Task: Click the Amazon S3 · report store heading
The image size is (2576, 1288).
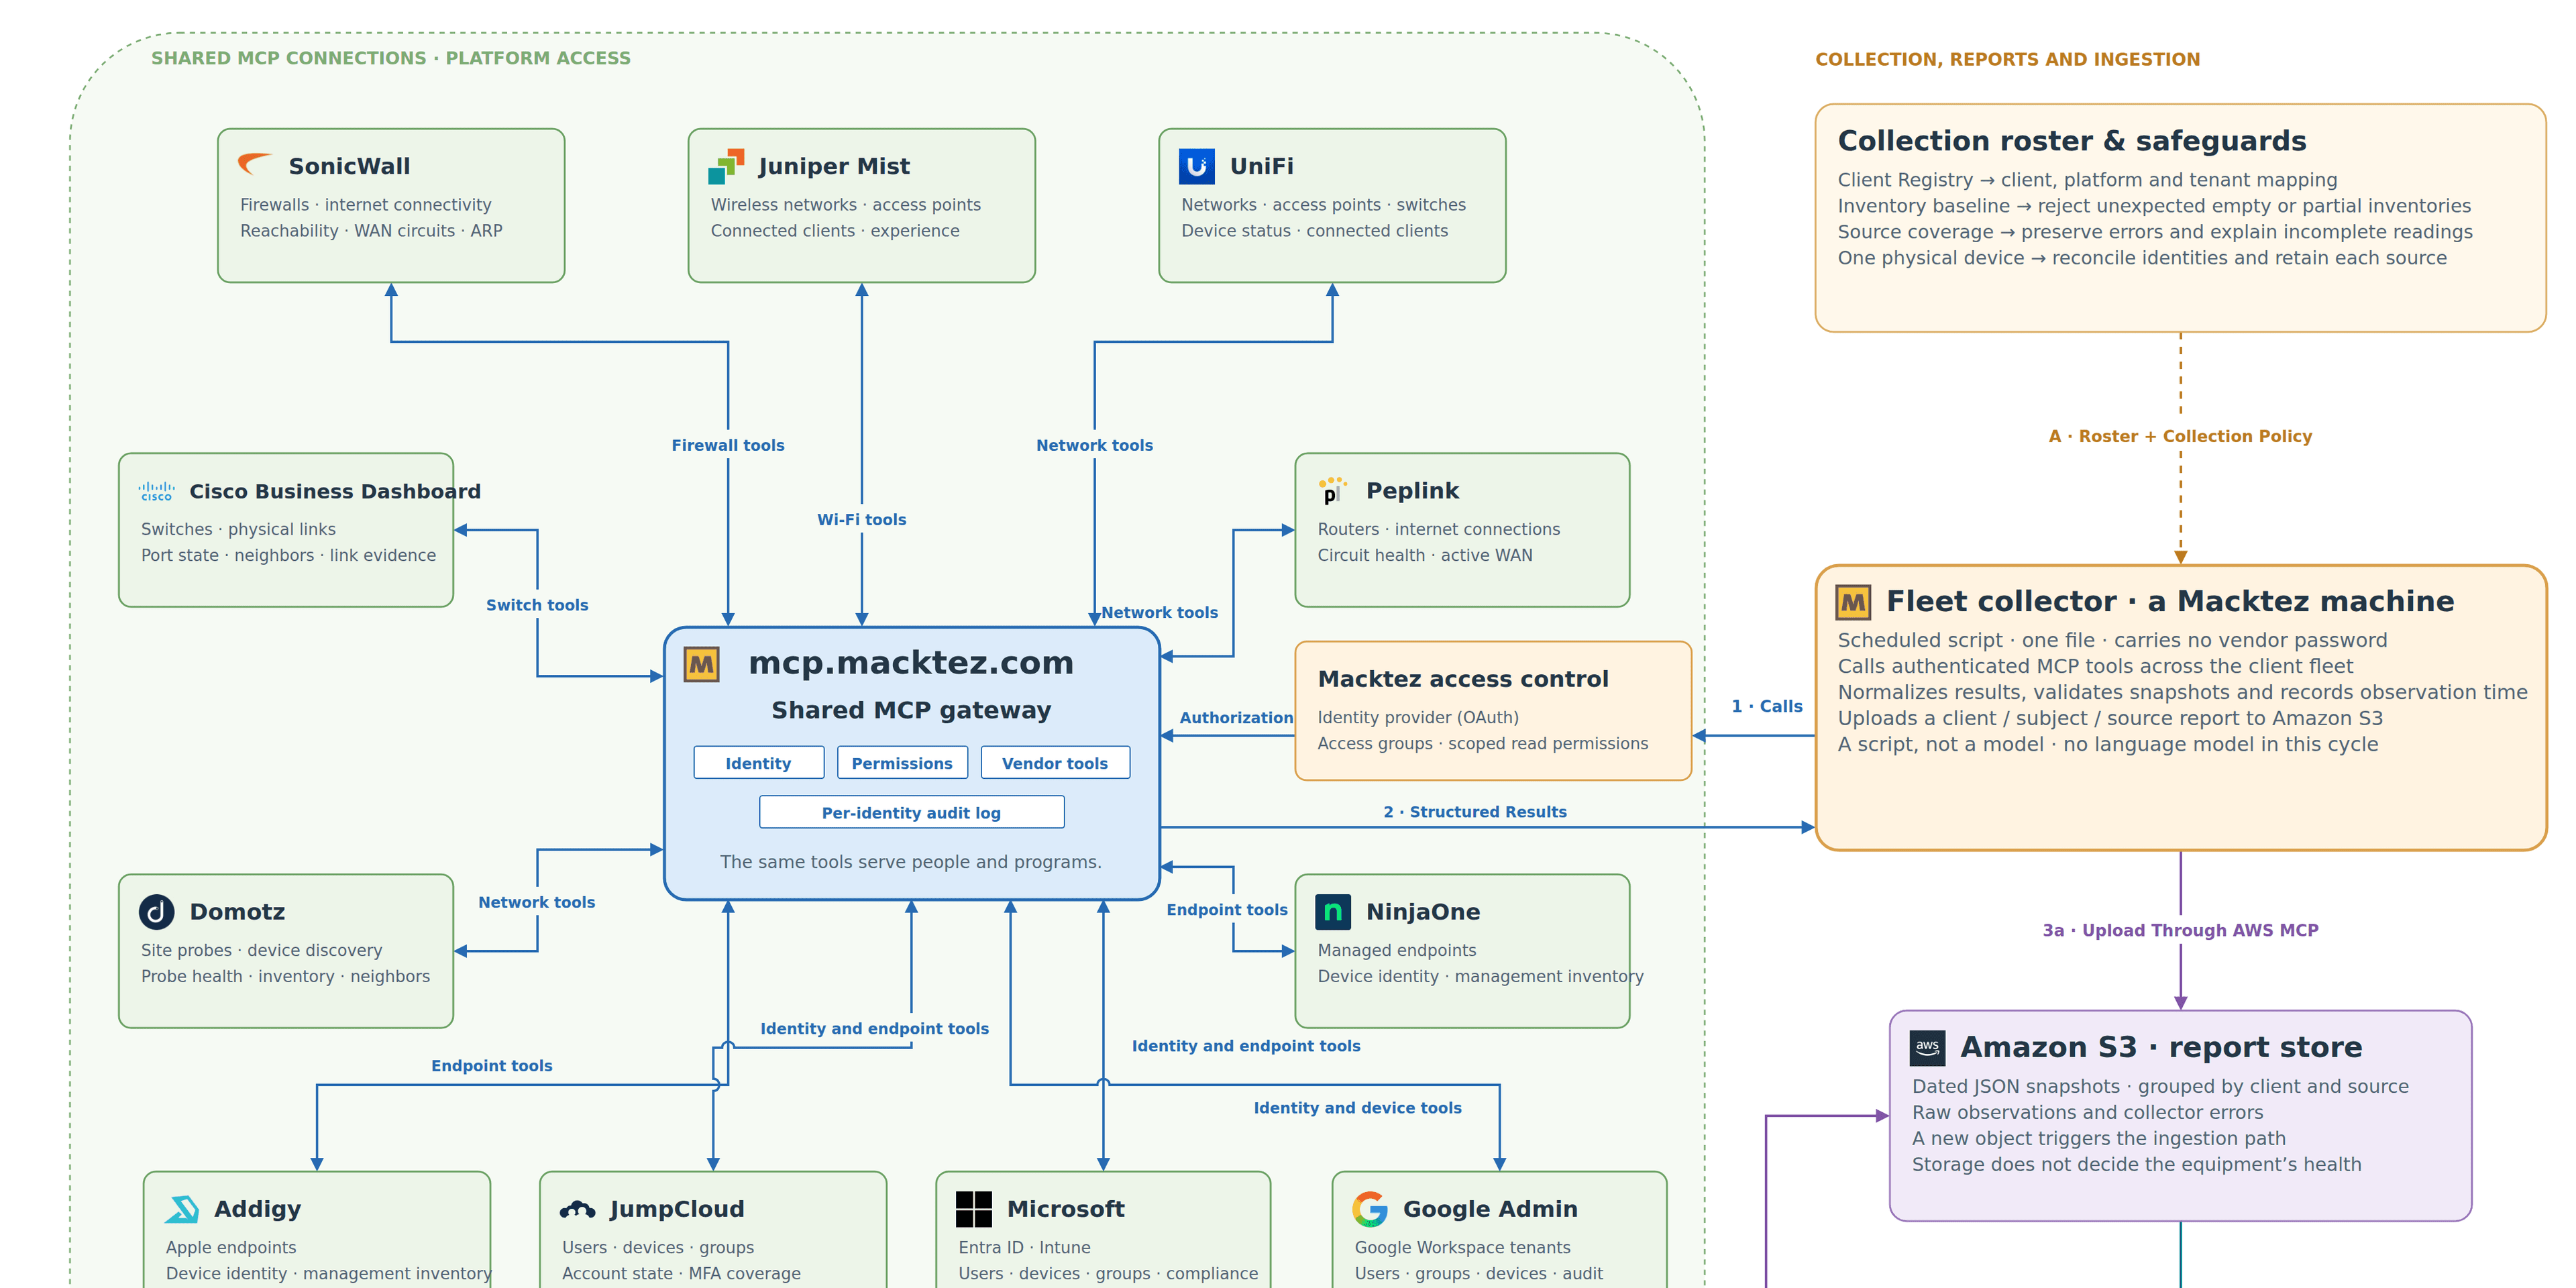Action: pyautogui.click(x=2161, y=1047)
